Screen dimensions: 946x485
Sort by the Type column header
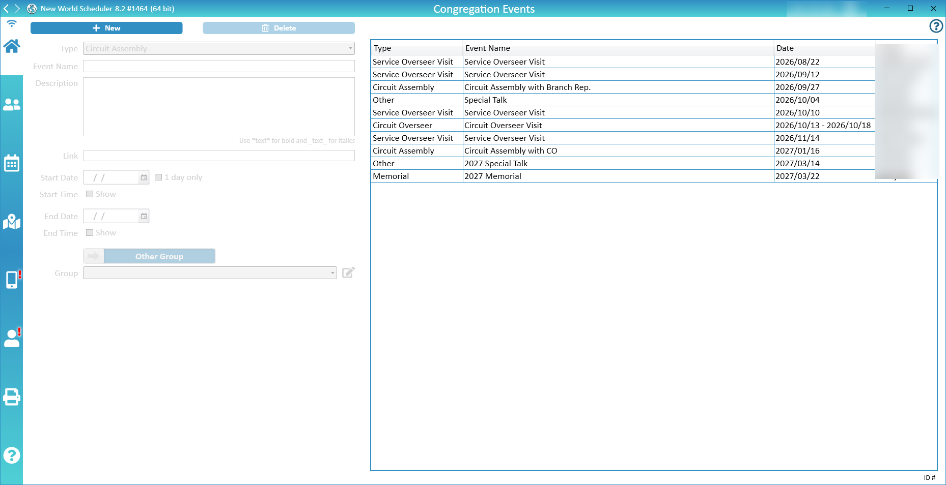[x=417, y=48]
